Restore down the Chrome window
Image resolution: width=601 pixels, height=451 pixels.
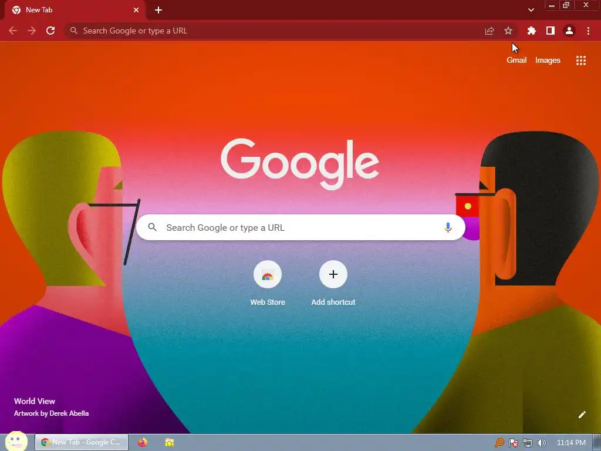coord(566,5)
